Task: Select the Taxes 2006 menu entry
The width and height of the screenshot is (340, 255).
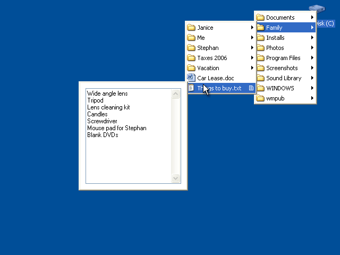Action: coord(212,58)
